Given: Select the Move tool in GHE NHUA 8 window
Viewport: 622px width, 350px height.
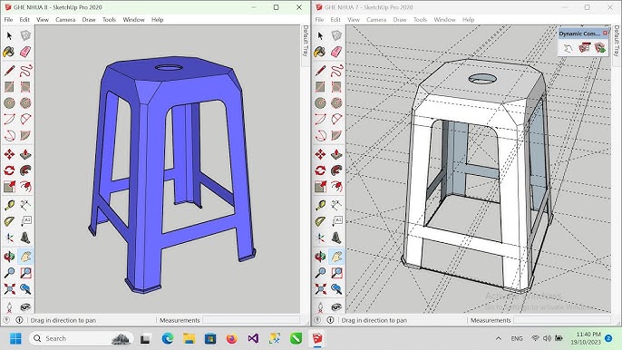Looking at the screenshot, I should pos(9,154).
